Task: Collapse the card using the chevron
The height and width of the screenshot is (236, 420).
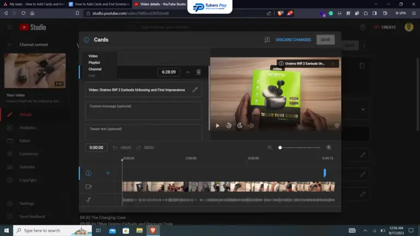Action: click(188, 72)
